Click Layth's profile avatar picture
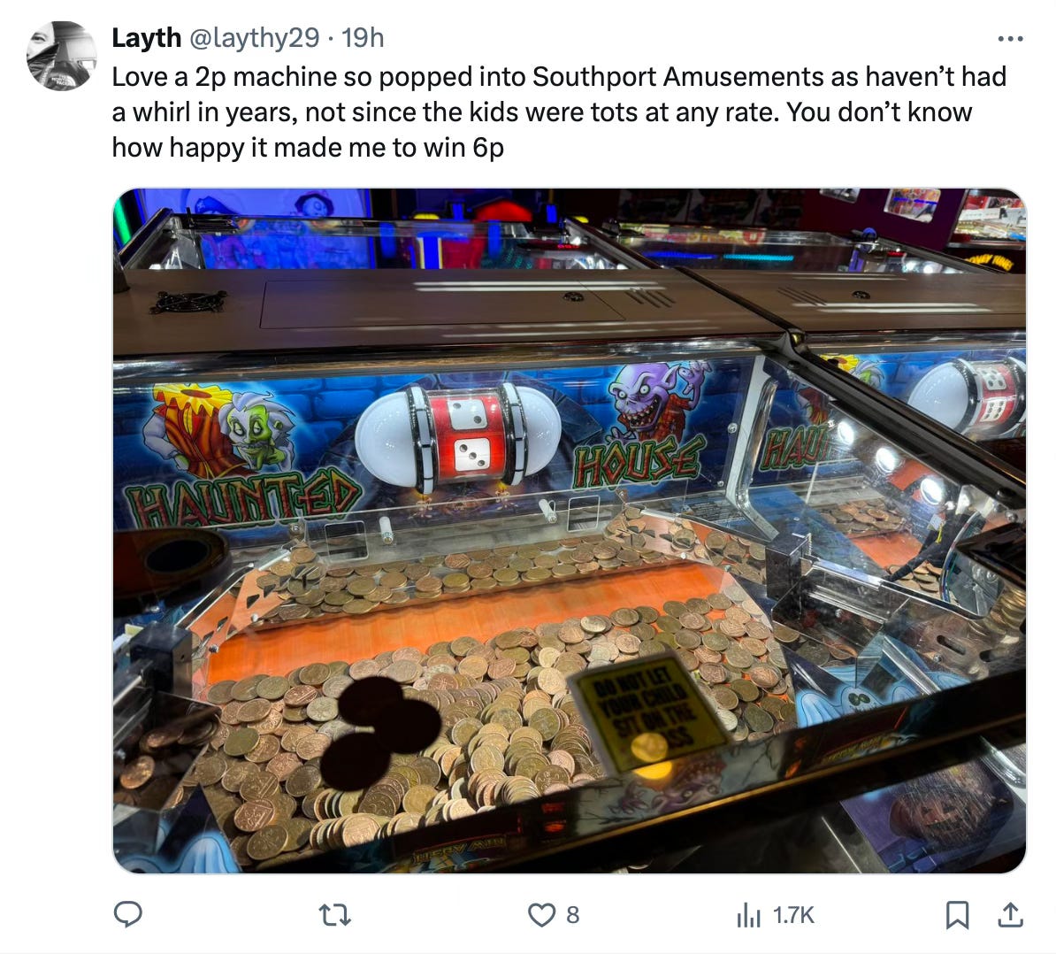The image size is (1056, 954). tap(61, 55)
